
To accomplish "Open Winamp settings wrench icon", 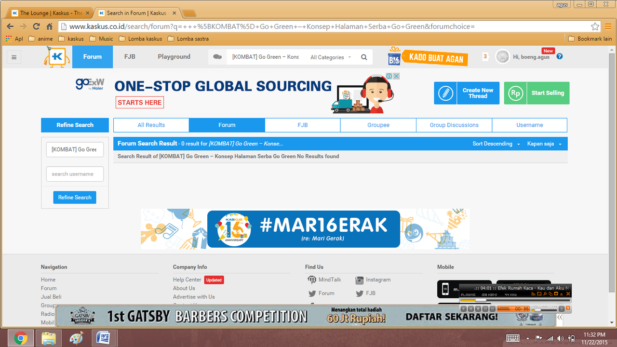I will pyautogui.click(x=545, y=294).
